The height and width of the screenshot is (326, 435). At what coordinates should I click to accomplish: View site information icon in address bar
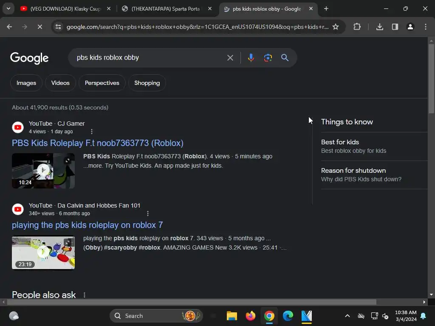58,27
